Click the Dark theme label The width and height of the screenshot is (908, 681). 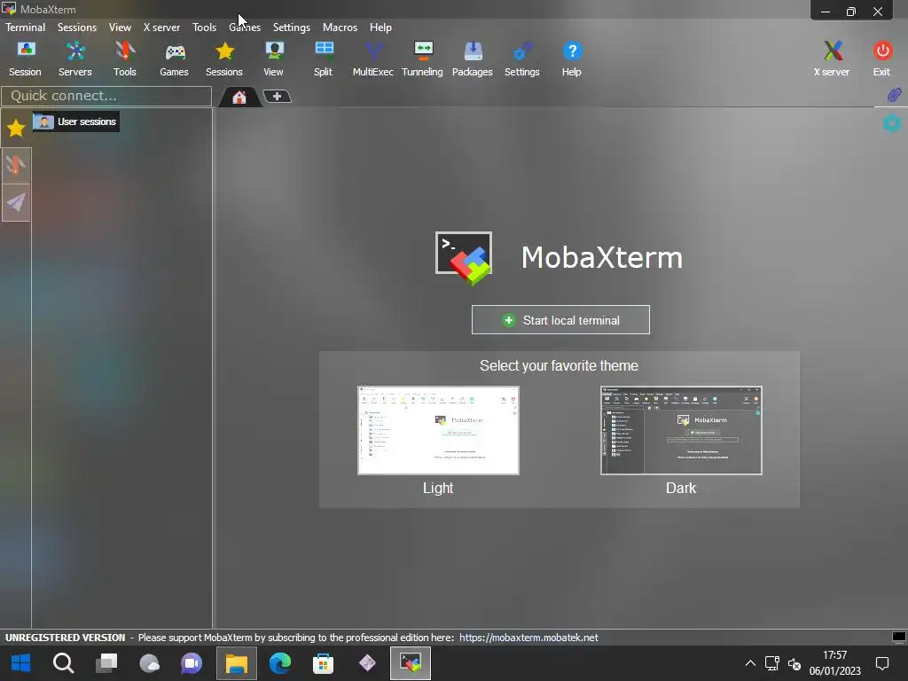[x=681, y=489]
